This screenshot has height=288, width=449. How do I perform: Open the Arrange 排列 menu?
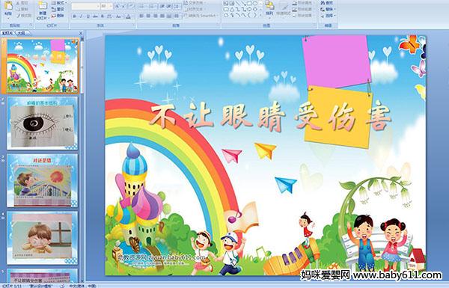click(x=269, y=9)
